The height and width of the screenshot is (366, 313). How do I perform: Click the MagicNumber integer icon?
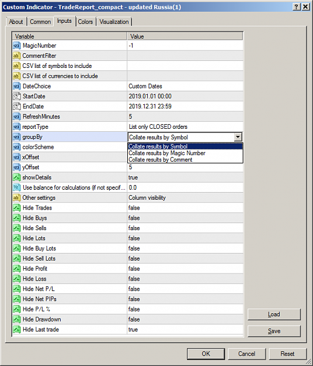pos(16,46)
